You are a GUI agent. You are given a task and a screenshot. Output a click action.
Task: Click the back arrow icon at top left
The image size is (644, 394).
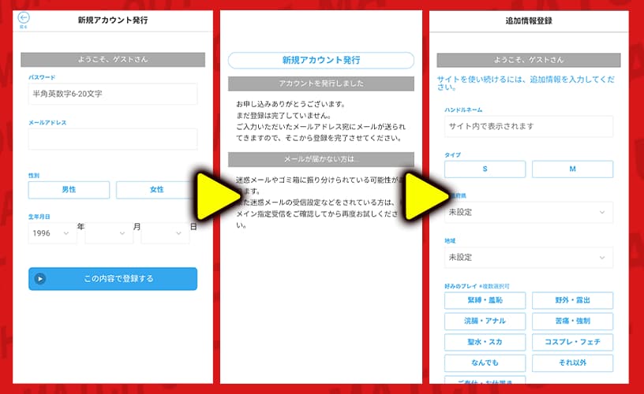(x=24, y=18)
